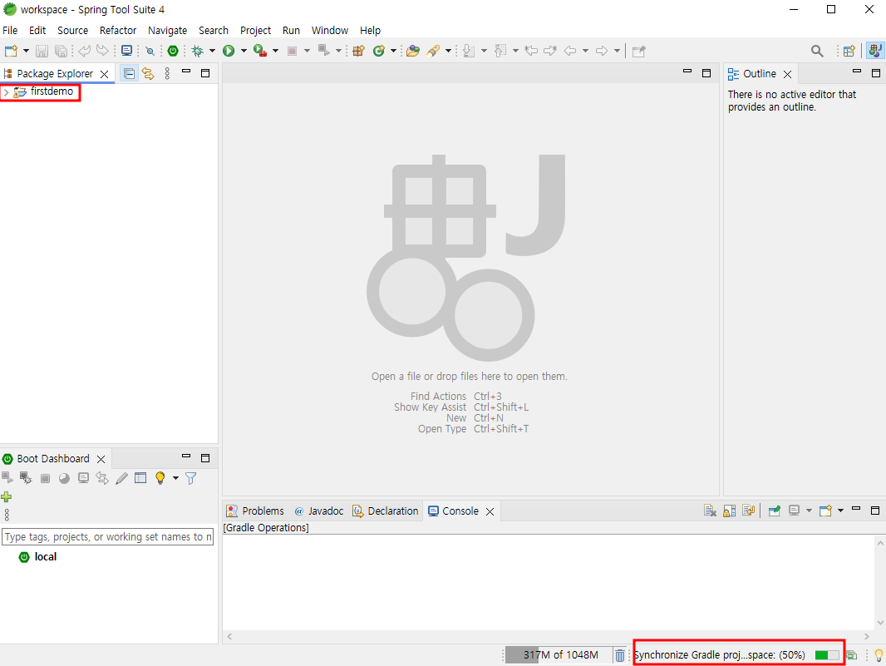
Task: Open the Project menu
Action: (x=255, y=31)
